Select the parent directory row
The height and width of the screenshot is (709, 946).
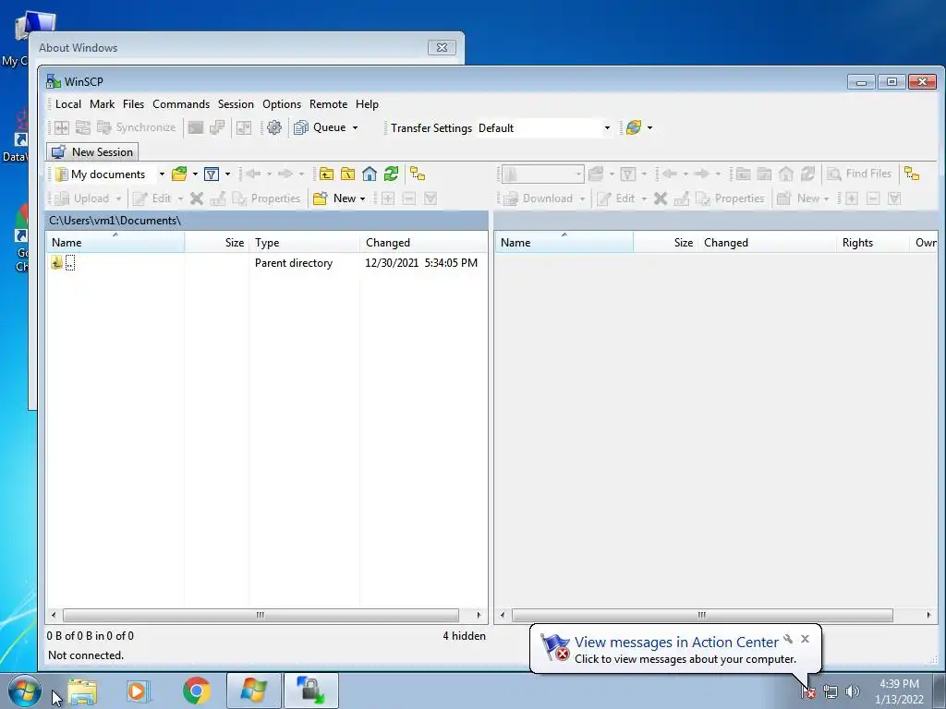tap(266, 263)
